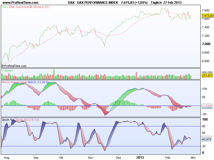This screenshot has height=160, width=214.
Task: Click the 'Dez' label on time axis
Action: (118, 158)
